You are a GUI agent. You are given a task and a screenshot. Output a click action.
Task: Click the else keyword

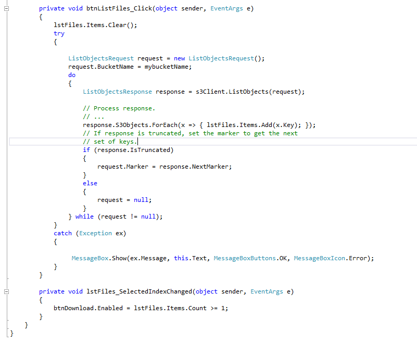click(90, 183)
